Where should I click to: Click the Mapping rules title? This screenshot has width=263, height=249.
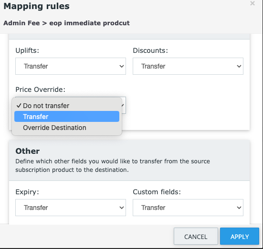pos(36,6)
